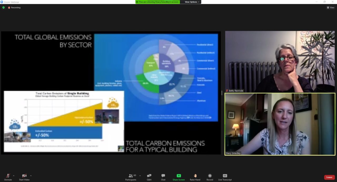Click the divider between slide and videos
337x182 pixels.
[x=222, y=93]
